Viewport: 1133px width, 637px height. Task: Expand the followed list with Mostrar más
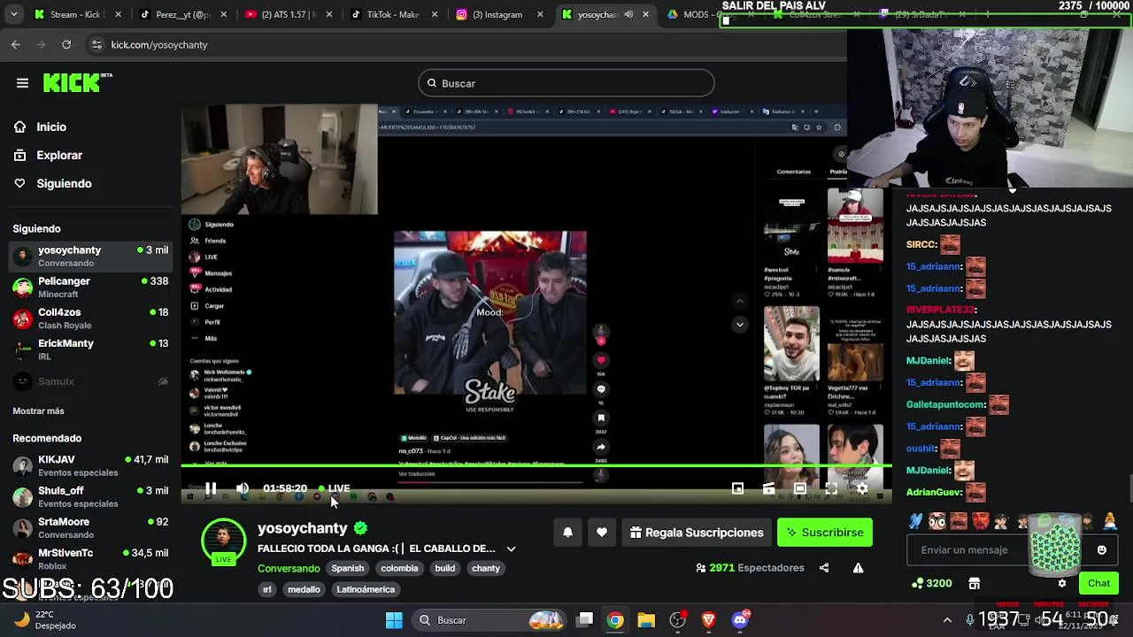click(38, 411)
